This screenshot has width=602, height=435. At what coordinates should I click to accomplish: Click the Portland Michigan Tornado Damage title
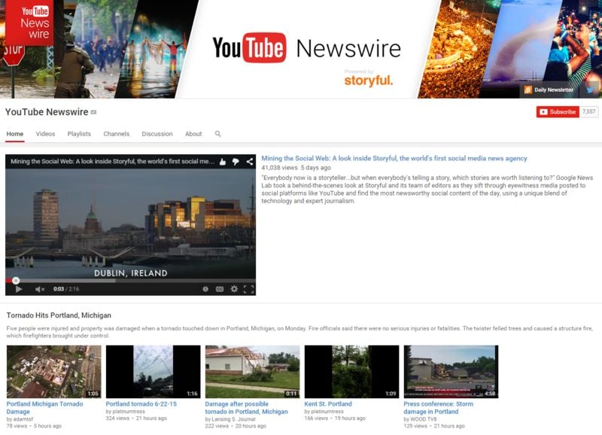pyautogui.click(x=44, y=408)
